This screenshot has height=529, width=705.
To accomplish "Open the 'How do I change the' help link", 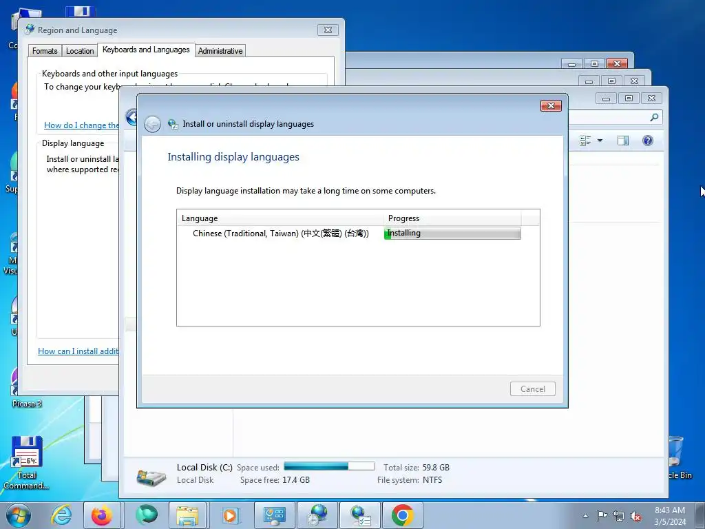I will [x=81, y=125].
